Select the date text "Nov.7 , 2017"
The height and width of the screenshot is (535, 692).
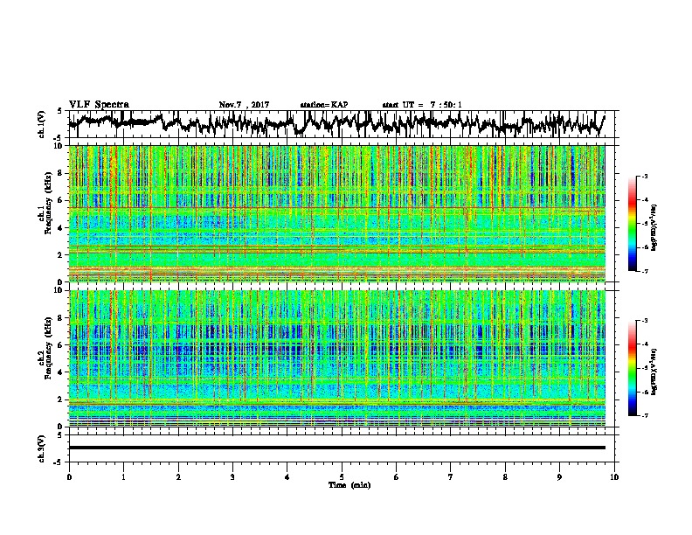(x=244, y=105)
